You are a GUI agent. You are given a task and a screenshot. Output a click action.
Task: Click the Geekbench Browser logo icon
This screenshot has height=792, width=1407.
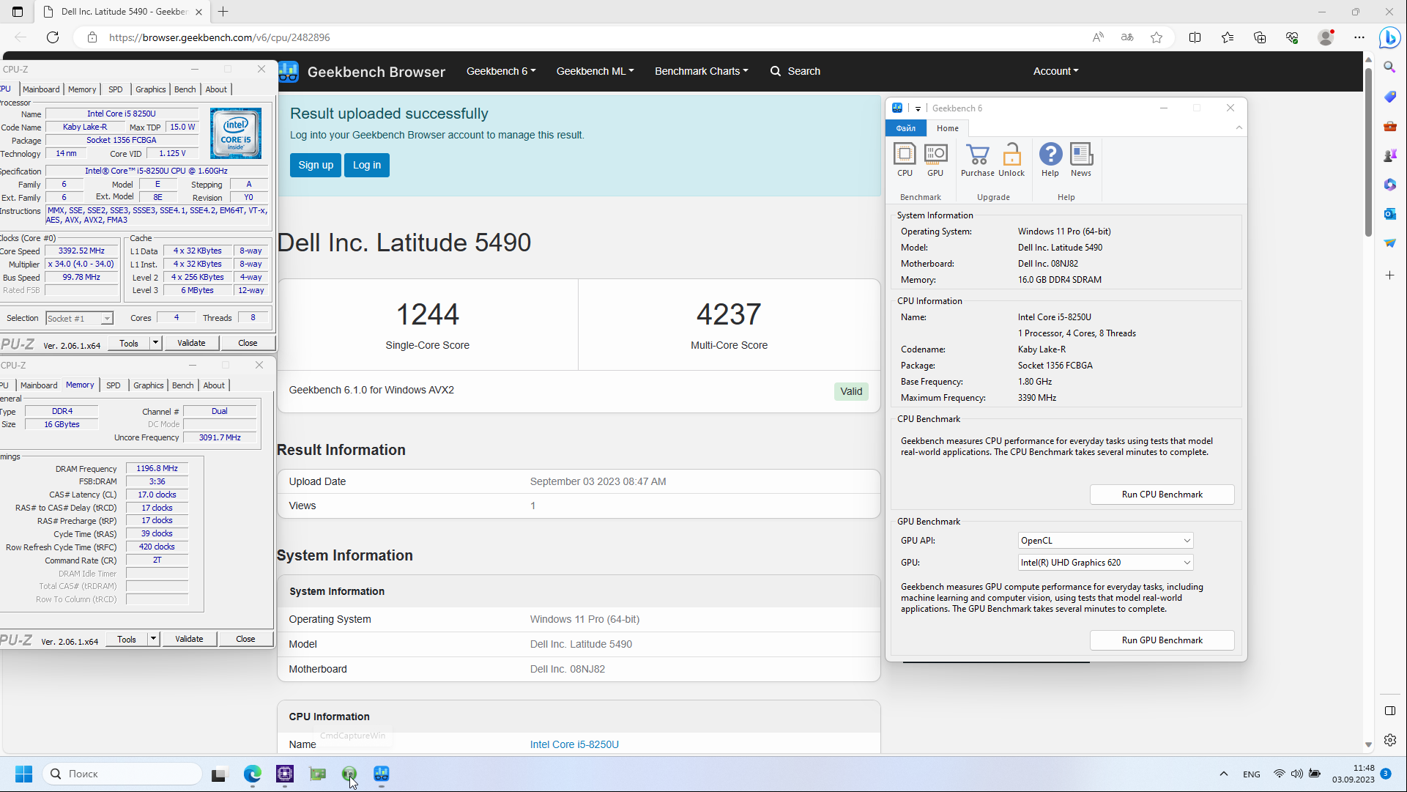pos(289,71)
